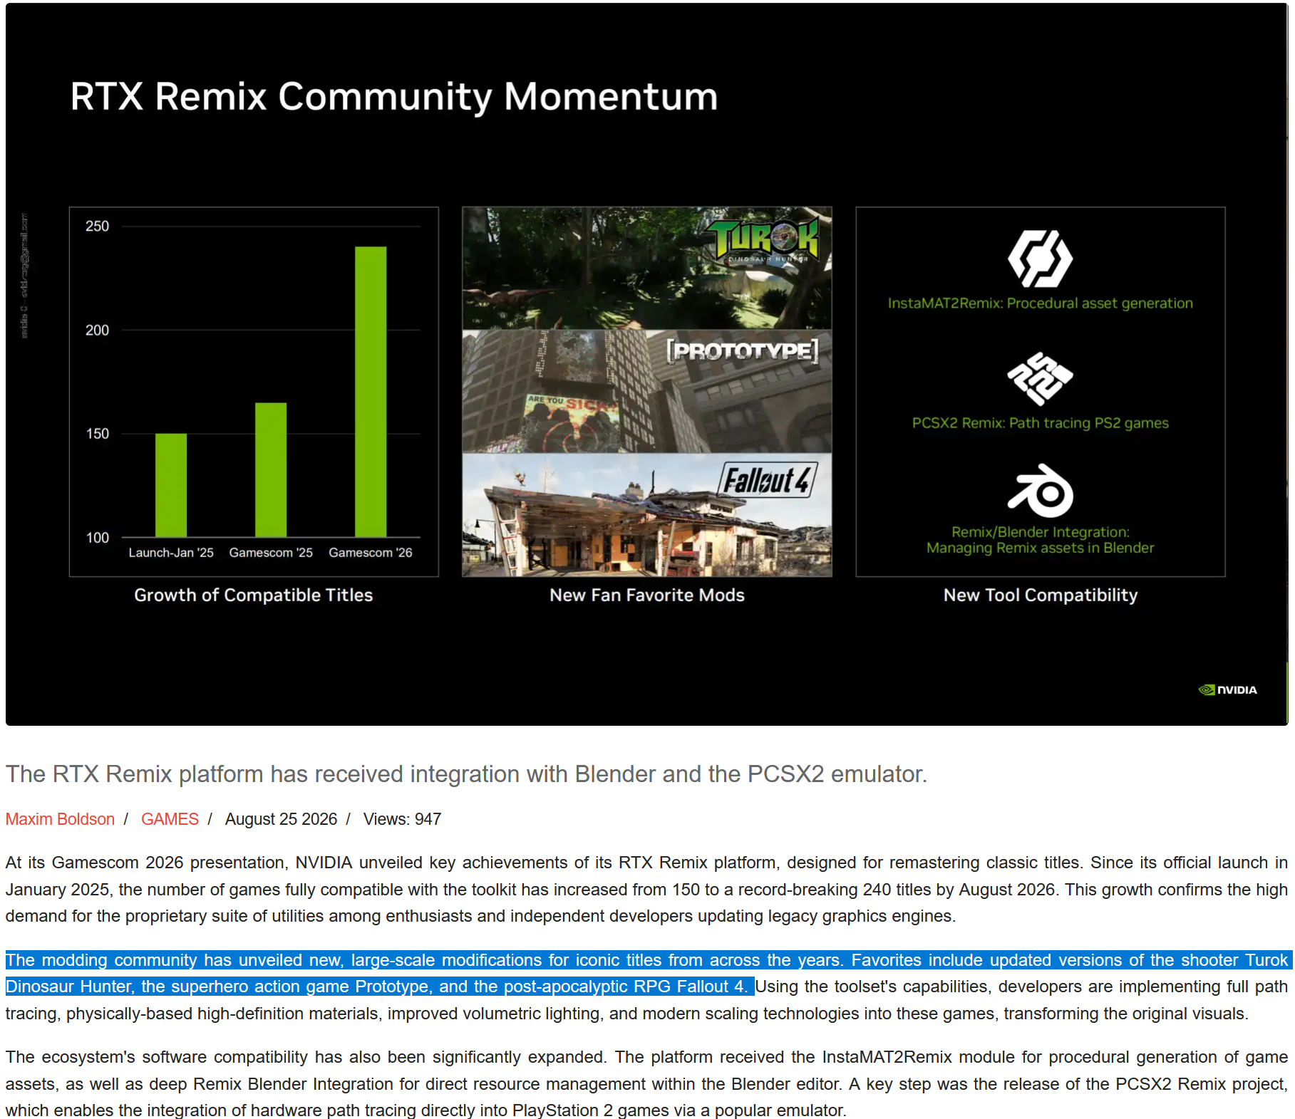Open the GAMES category link
1295x1119 pixels.
[x=170, y=819]
